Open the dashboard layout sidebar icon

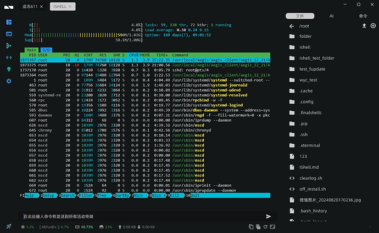point(9,22)
